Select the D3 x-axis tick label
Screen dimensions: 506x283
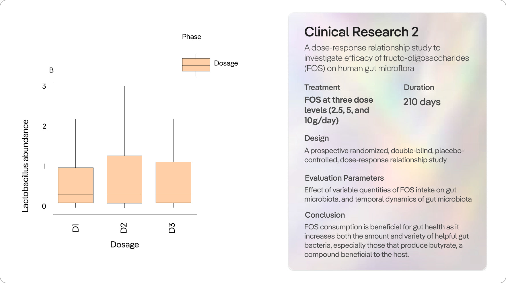tap(172, 228)
